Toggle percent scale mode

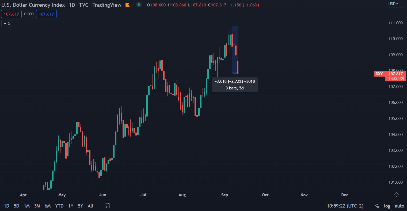(x=377, y=206)
